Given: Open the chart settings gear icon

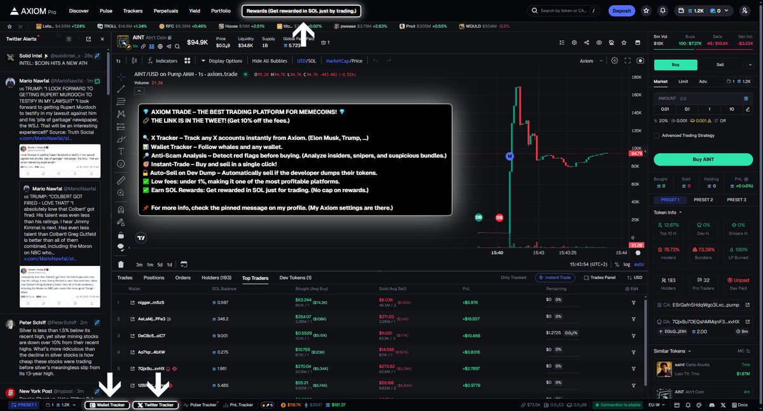Looking at the screenshot, I should [x=614, y=60].
